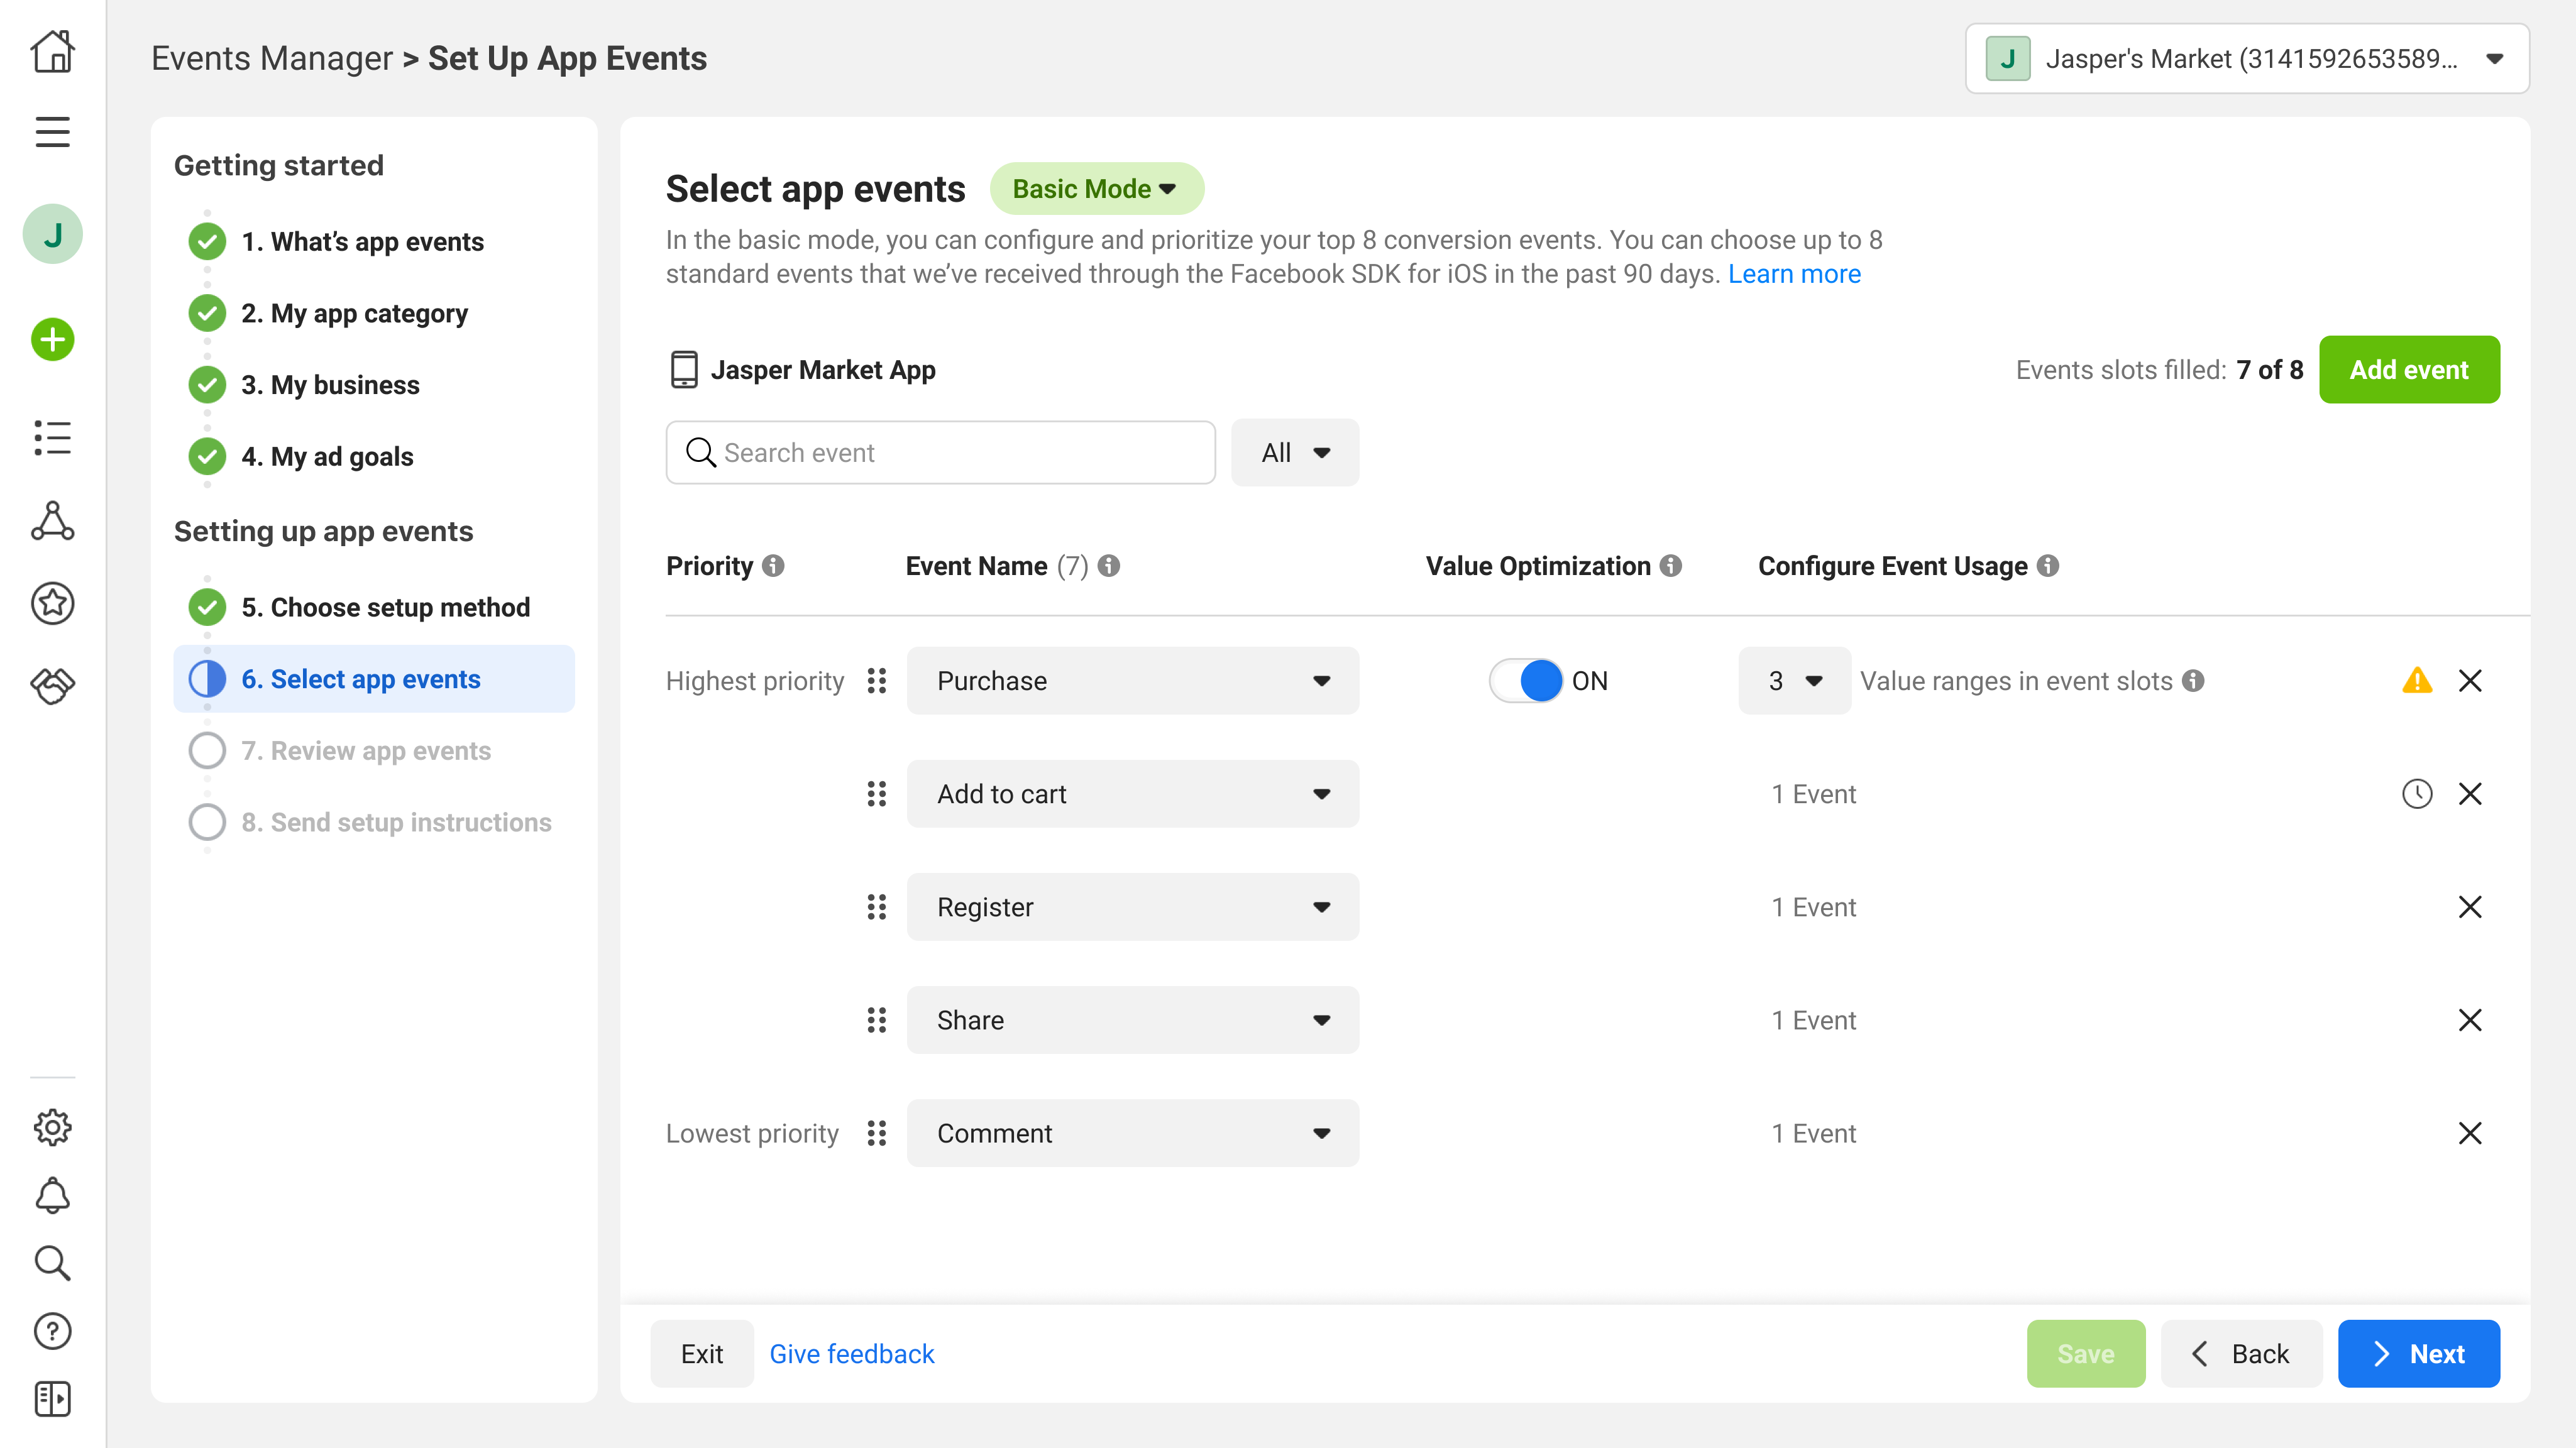Click the Value Optimization info icon

(x=1671, y=566)
